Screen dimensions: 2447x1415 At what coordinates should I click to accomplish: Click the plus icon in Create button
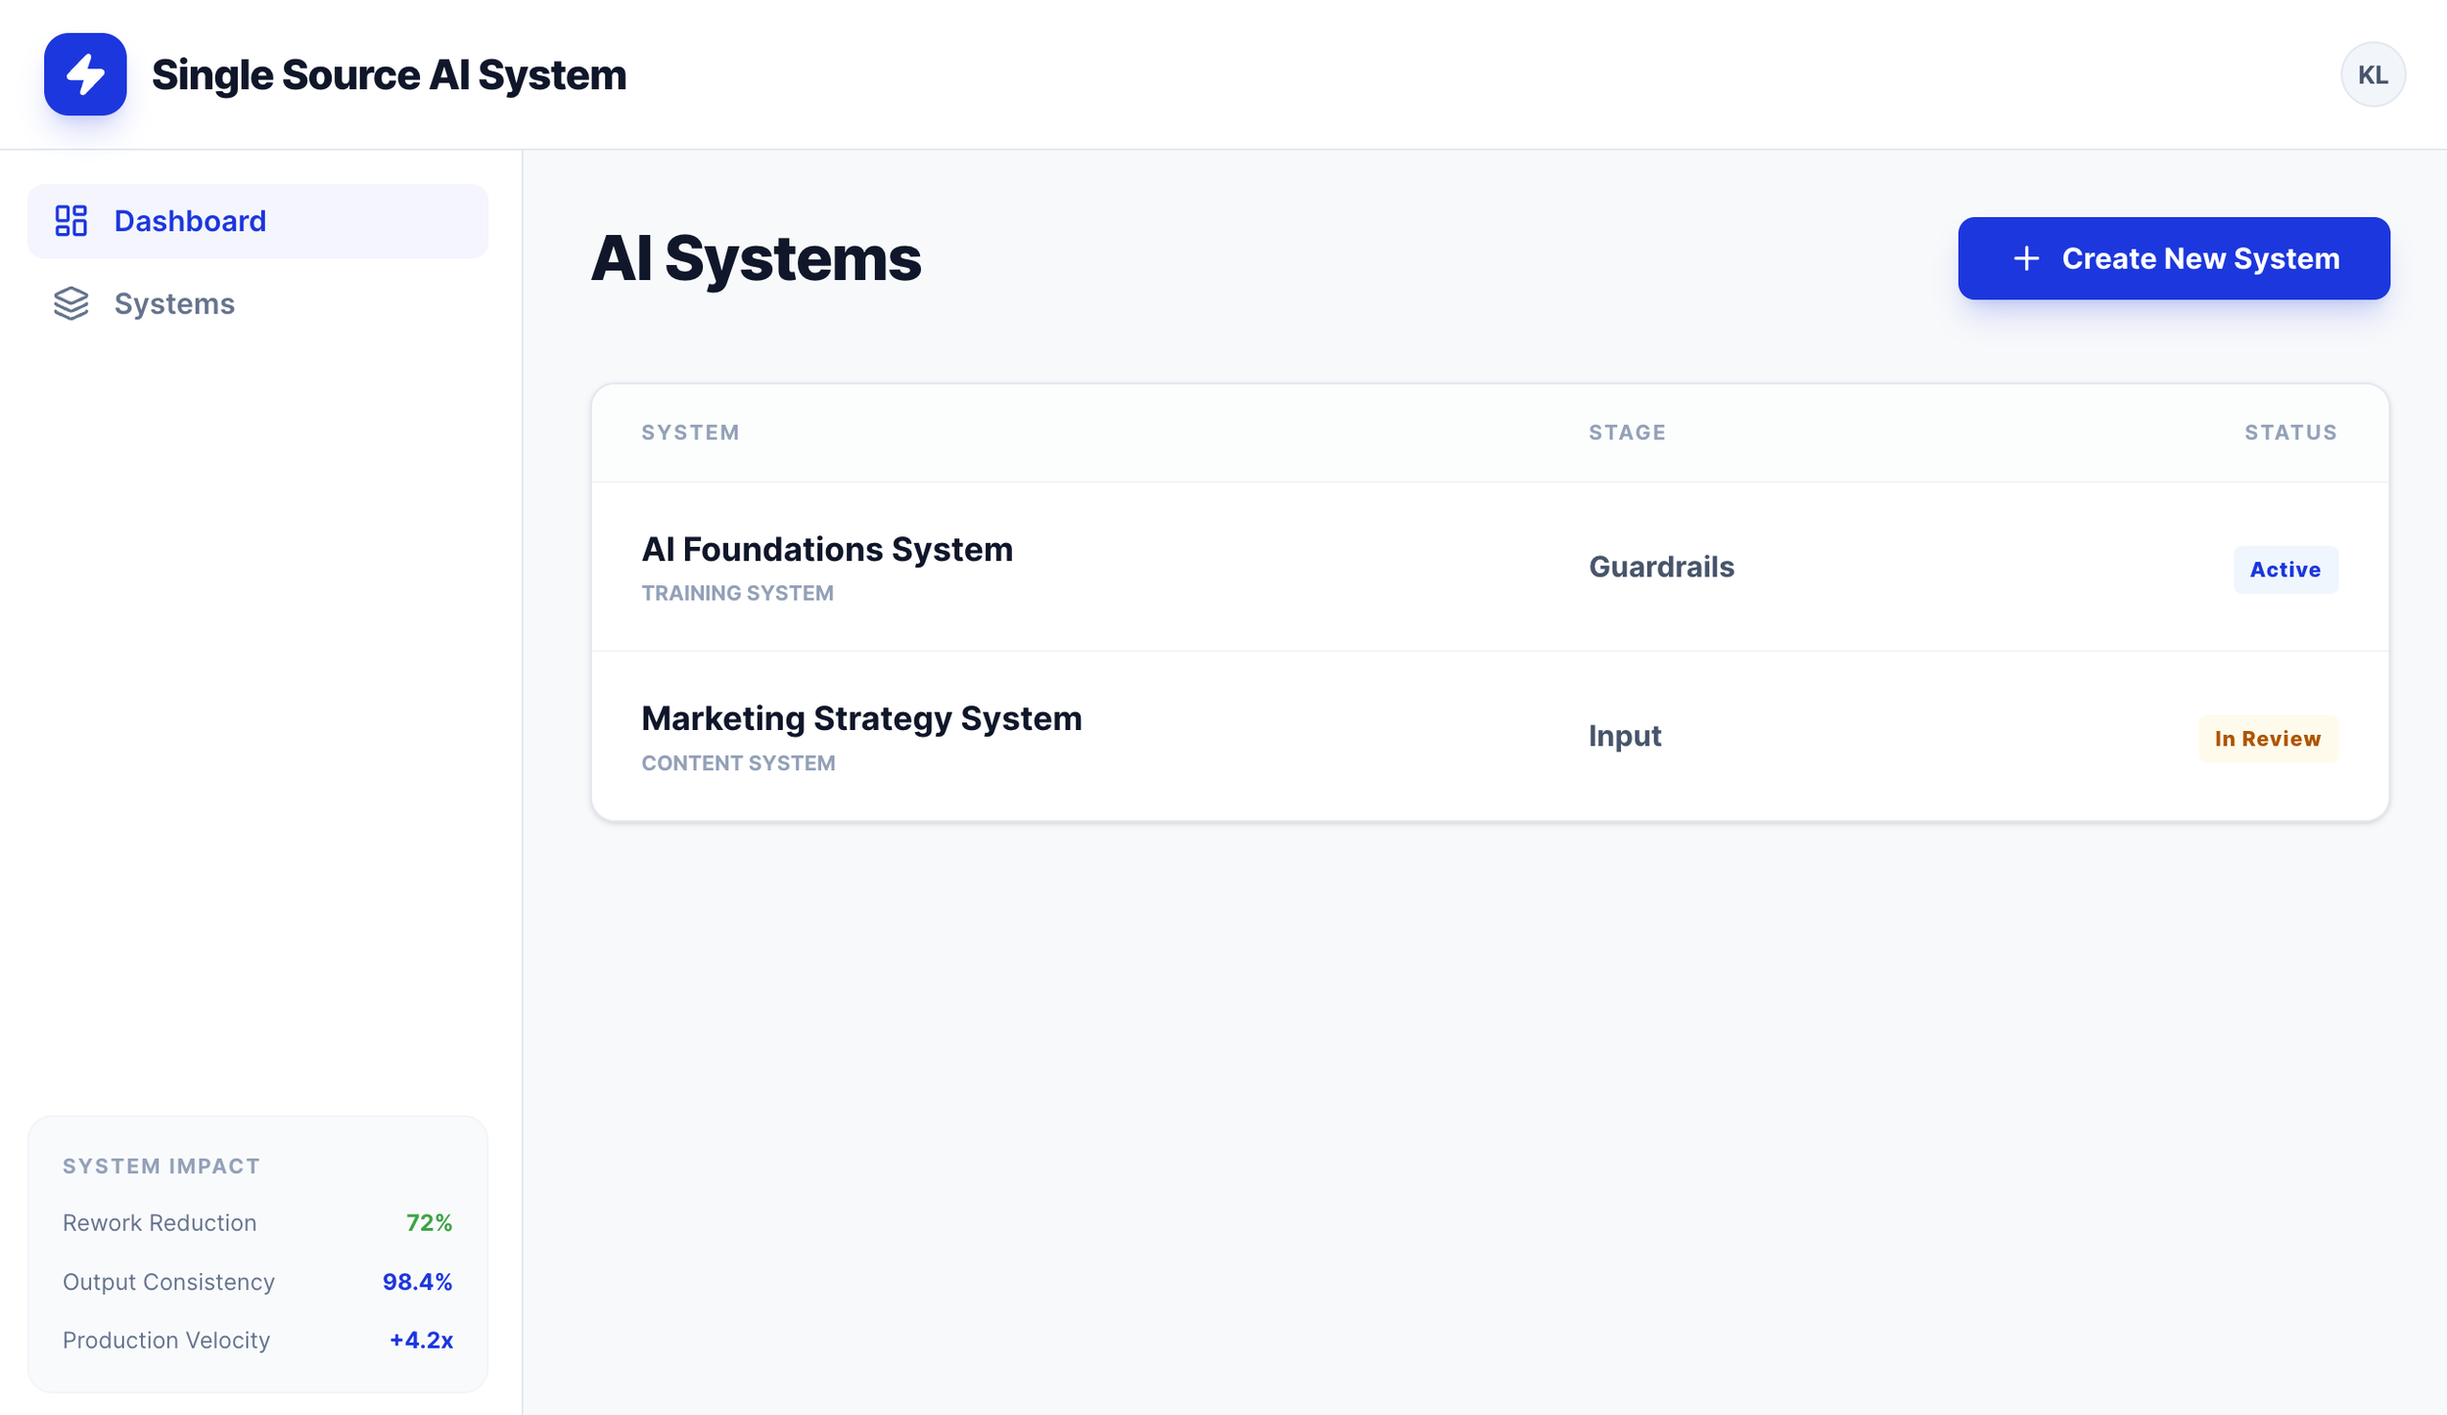pos(2026,258)
